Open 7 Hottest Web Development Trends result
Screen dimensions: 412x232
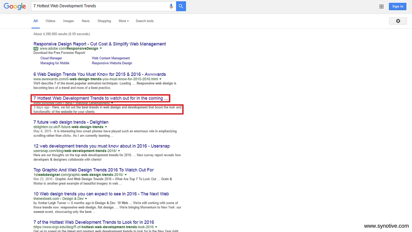[x=101, y=98]
